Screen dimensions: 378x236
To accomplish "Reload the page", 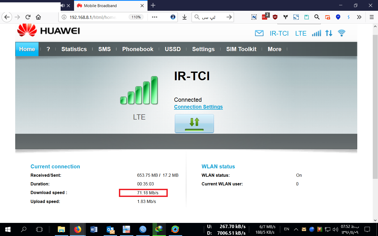I will click(x=28, y=17).
